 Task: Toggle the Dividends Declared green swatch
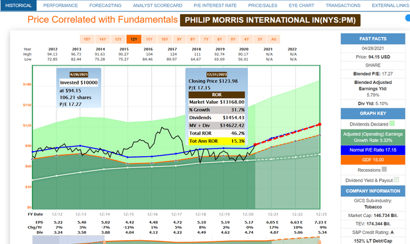(391, 124)
